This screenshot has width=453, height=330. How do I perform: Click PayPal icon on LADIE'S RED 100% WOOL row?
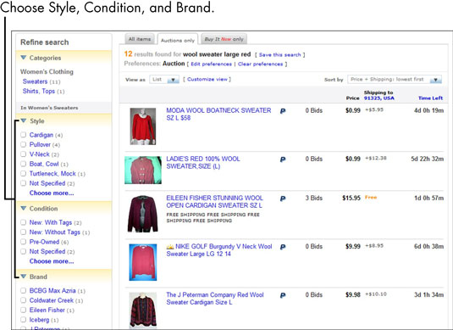(283, 159)
